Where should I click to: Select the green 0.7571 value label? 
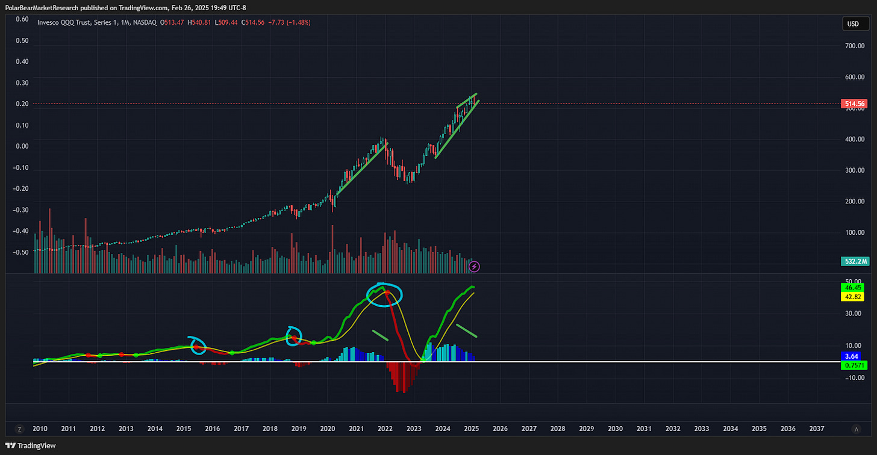pyautogui.click(x=855, y=365)
